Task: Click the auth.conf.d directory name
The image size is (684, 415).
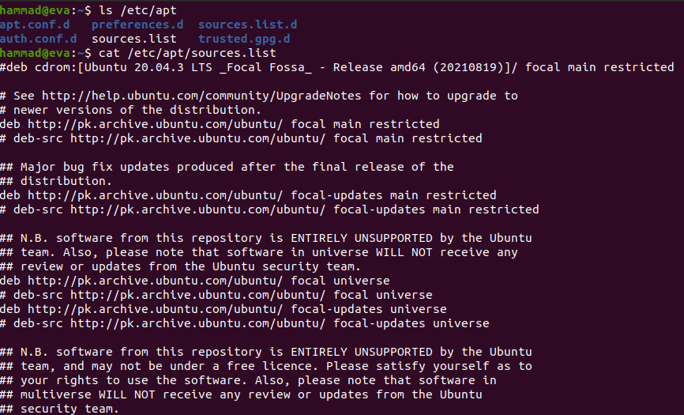Action: pos(38,39)
